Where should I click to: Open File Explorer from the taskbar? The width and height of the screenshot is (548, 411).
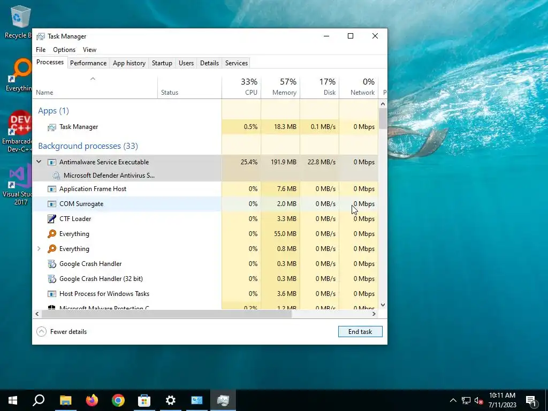pos(65,400)
